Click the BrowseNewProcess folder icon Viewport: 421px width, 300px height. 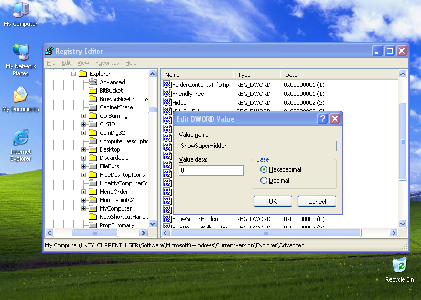pyautogui.click(x=93, y=99)
